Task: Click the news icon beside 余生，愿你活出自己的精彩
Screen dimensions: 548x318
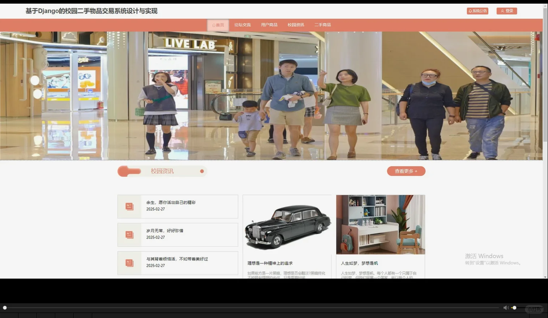Action: click(x=129, y=206)
